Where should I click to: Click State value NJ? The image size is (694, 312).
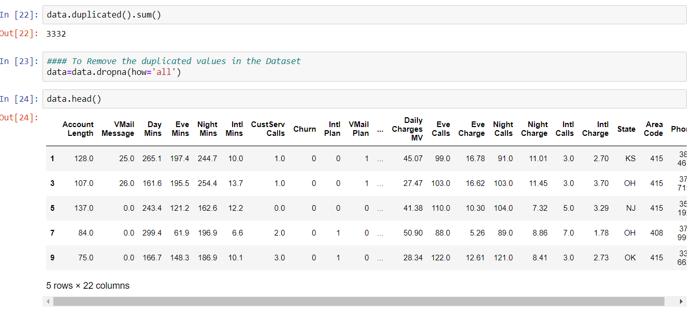click(x=630, y=208)
